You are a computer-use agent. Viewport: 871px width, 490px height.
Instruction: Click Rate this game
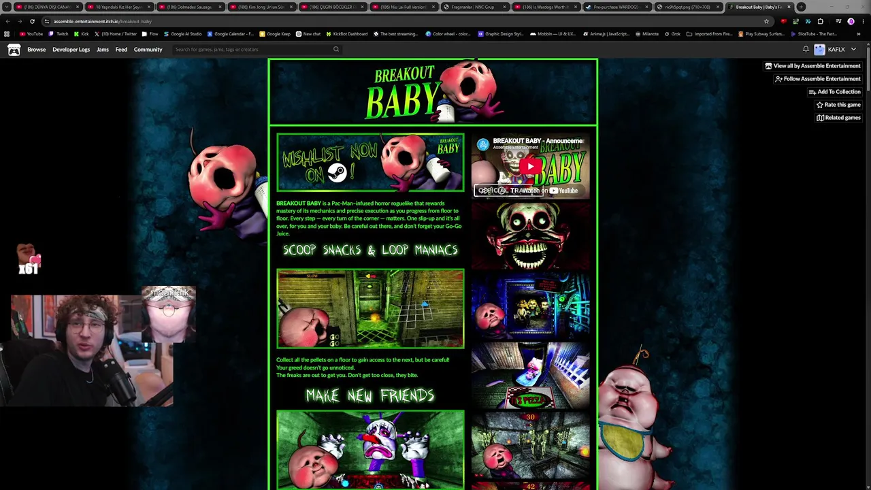838,105
